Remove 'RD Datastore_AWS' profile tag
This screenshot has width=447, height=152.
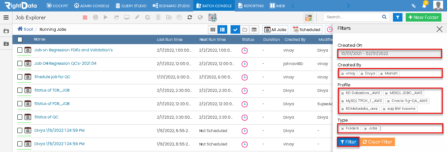coord(343,93)
